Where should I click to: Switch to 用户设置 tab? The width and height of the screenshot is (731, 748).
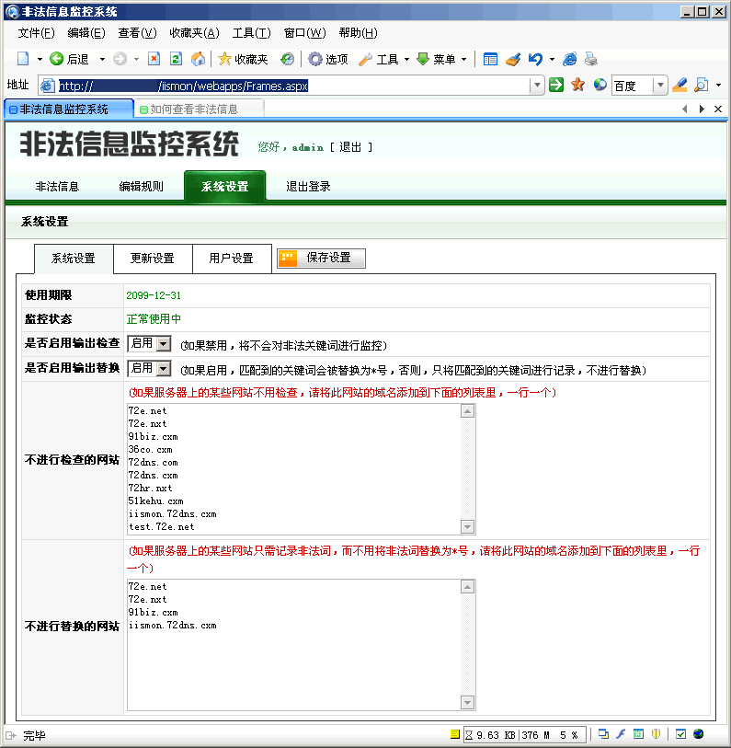[x=232, y=259]
